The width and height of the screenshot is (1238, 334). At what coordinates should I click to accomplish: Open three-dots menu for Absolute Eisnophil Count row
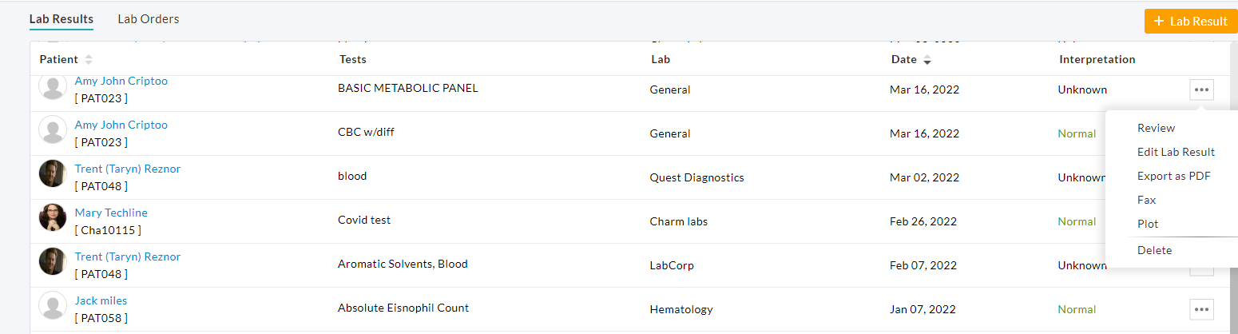[1201, 308]
